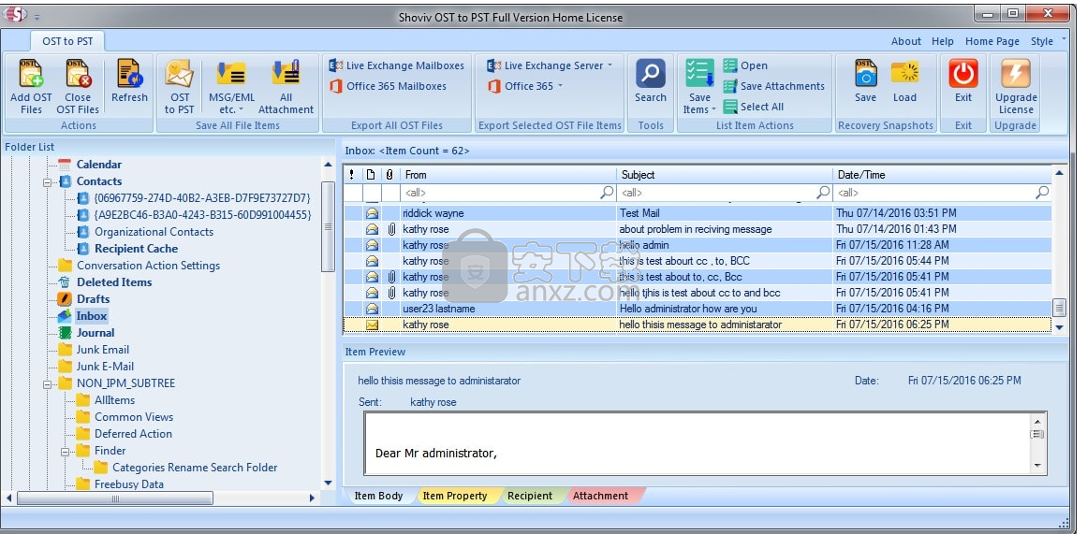Click the folder list horizontal scrollbar
1087x534 pixels.
tap(114, 498)
